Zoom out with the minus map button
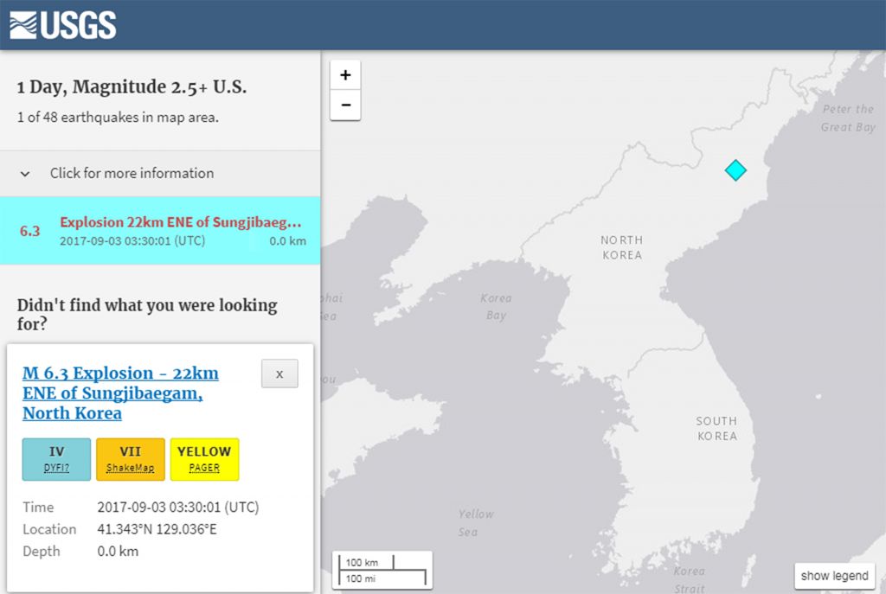Viewport: 886px width, 594px height. pos(345,105)
